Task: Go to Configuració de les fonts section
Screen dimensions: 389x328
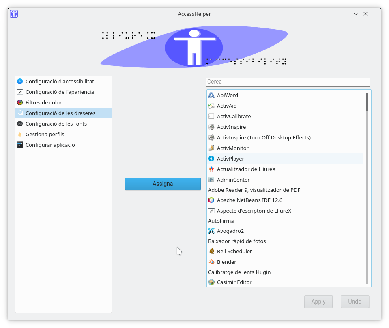Action: tap(64, 124)
